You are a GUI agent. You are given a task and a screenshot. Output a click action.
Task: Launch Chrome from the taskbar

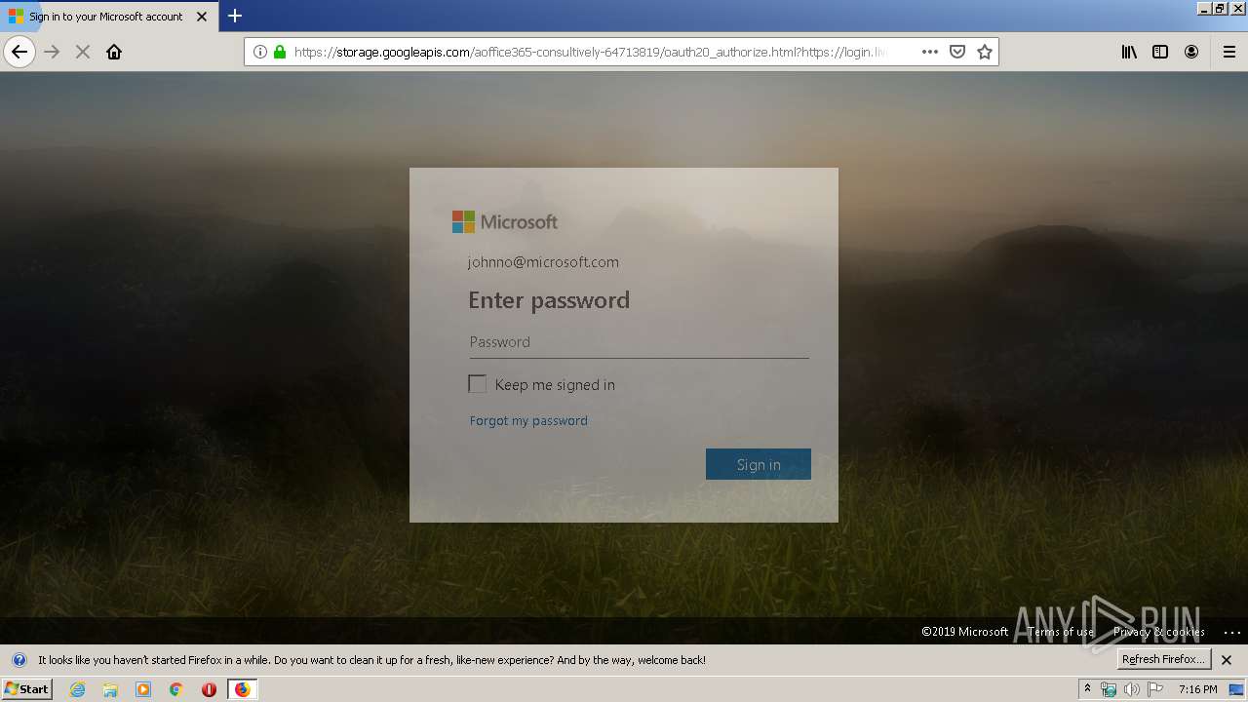[176, 689]
